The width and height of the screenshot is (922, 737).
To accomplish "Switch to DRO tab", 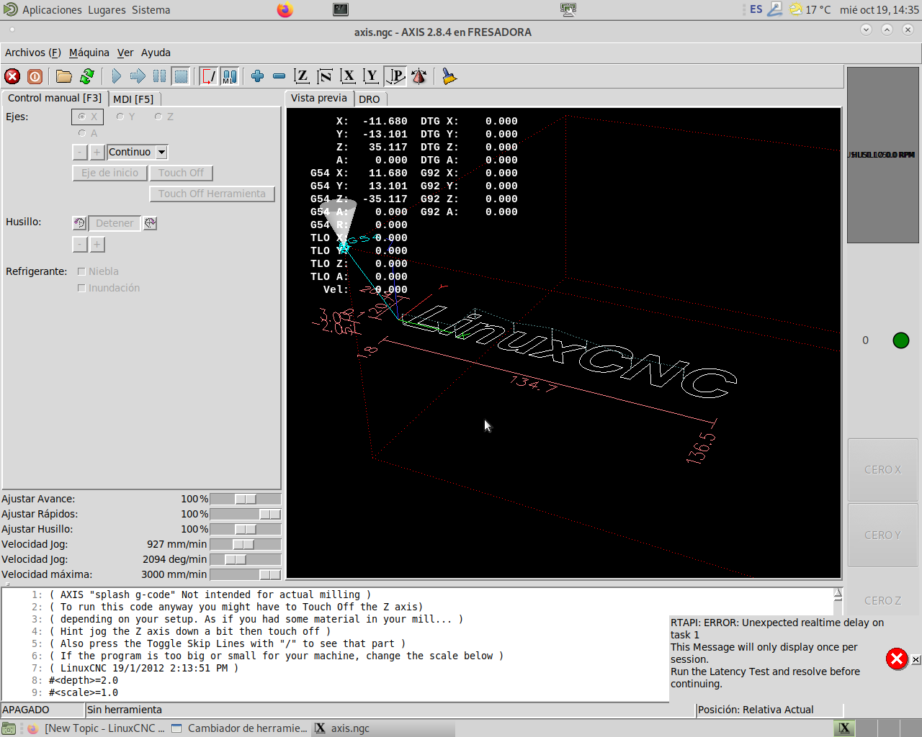I will [370, 99].
